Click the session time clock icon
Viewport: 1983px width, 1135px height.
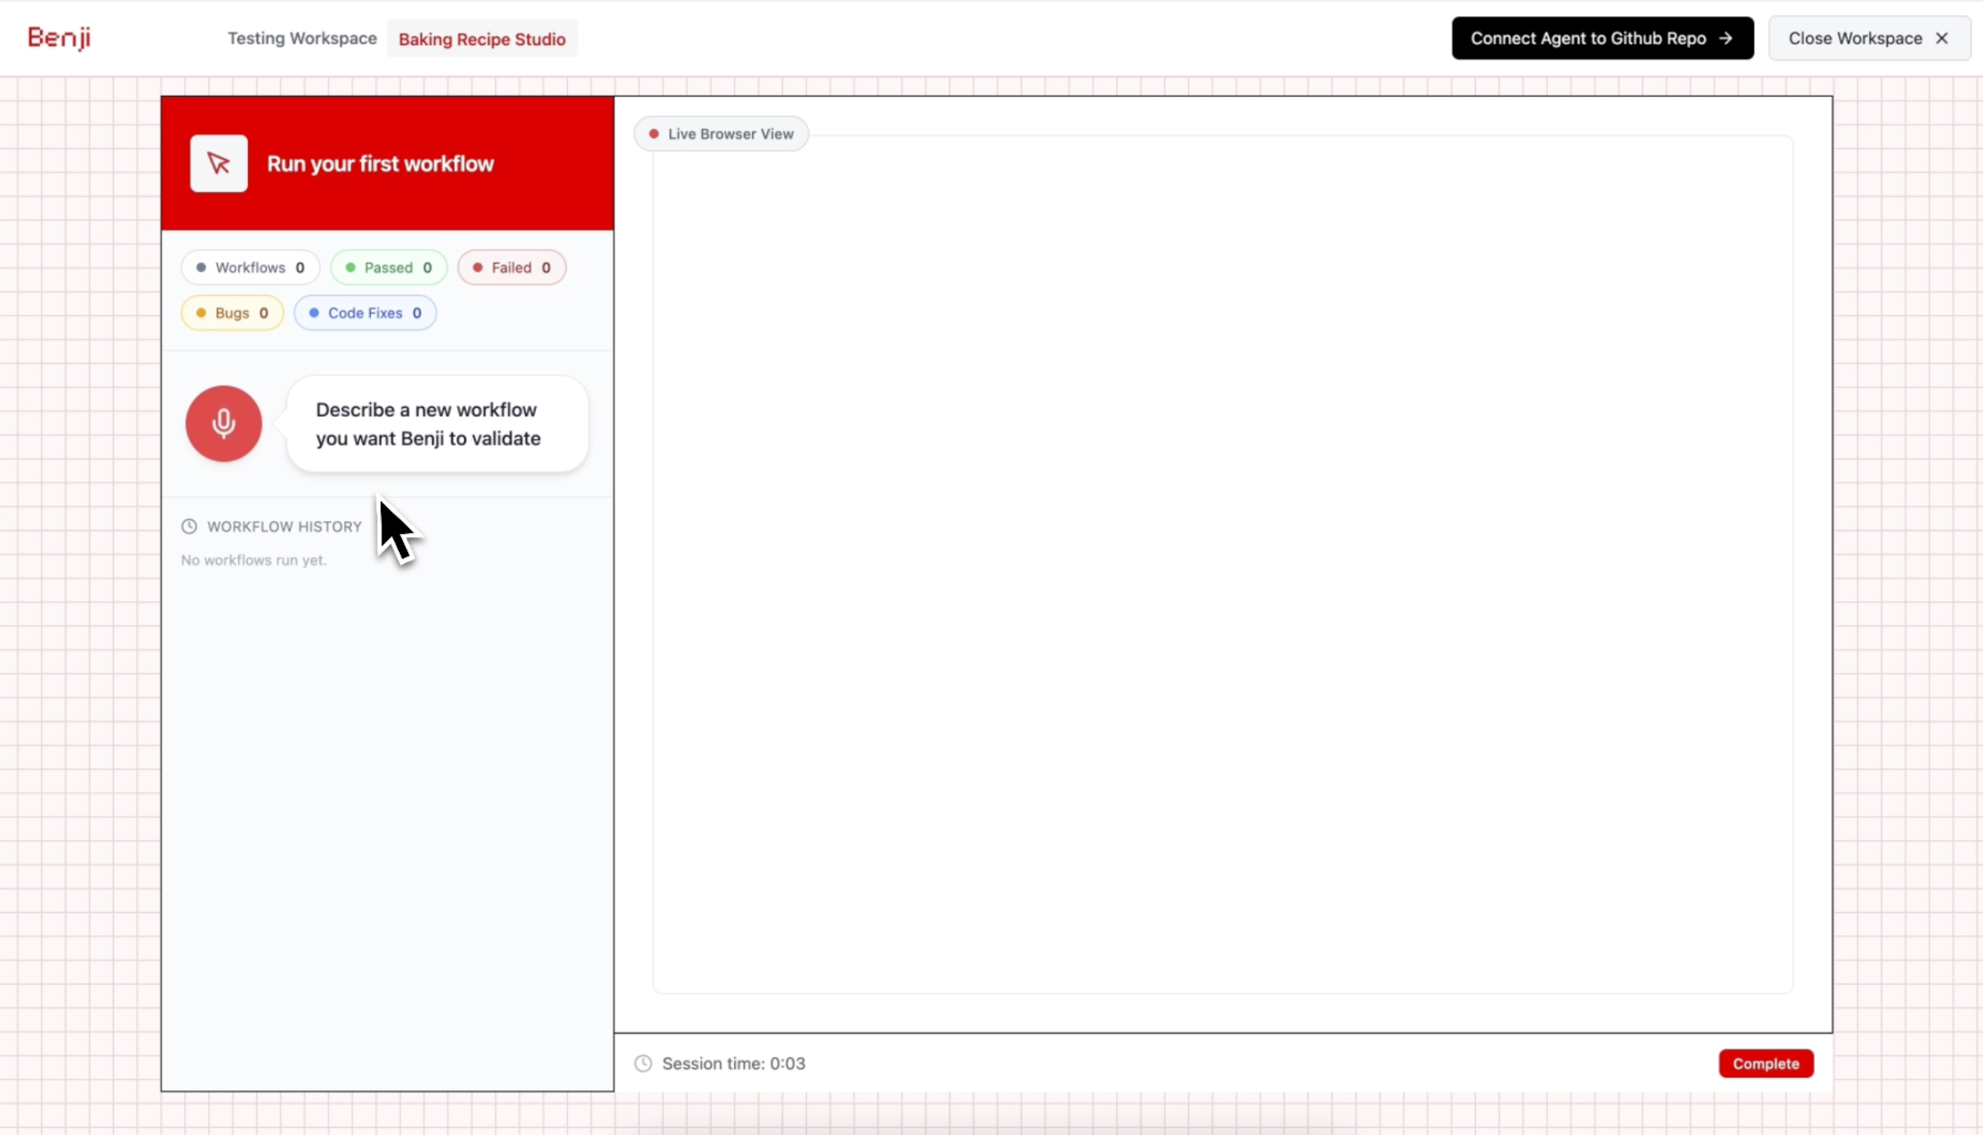[x=642, y=1064]
